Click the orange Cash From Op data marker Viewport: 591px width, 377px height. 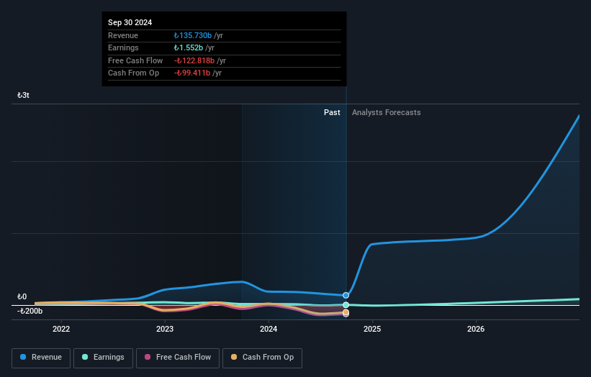point(346,314)
